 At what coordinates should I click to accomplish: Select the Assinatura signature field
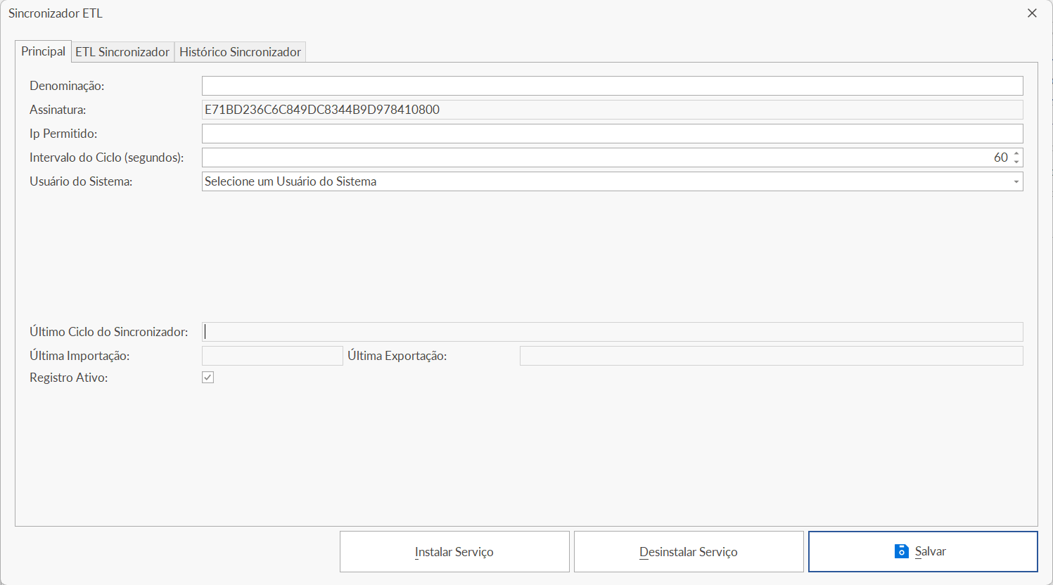pyautogui.click(x=612, y=110)
